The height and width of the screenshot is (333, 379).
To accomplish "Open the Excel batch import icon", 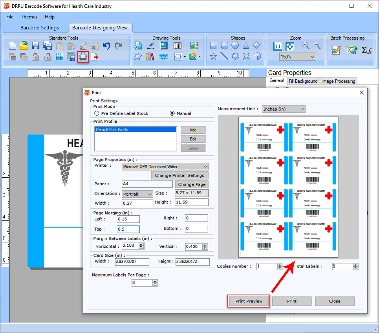I will (x=352, y=50).
